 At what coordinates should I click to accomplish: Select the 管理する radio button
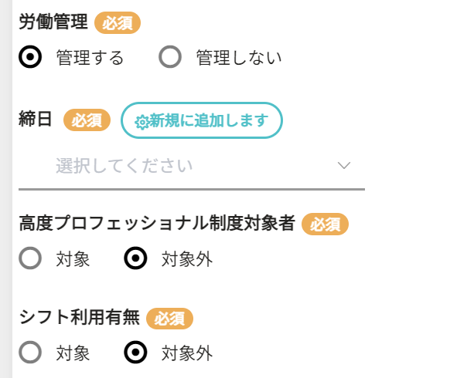30,57
